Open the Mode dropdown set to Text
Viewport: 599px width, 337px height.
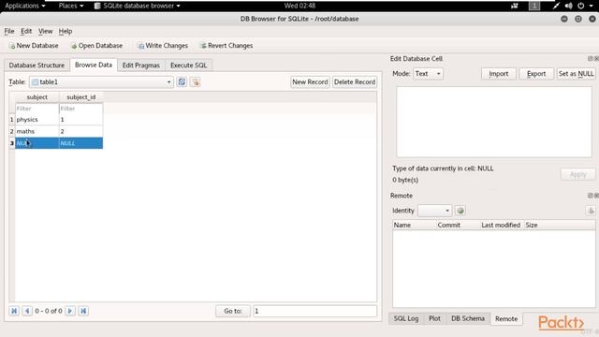pos(428,74)
